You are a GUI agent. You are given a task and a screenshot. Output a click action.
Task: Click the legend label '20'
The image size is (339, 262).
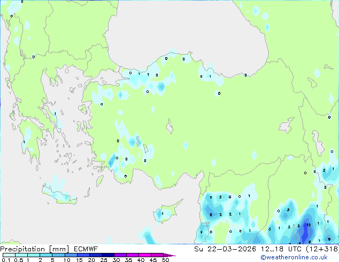click(91, 260)
